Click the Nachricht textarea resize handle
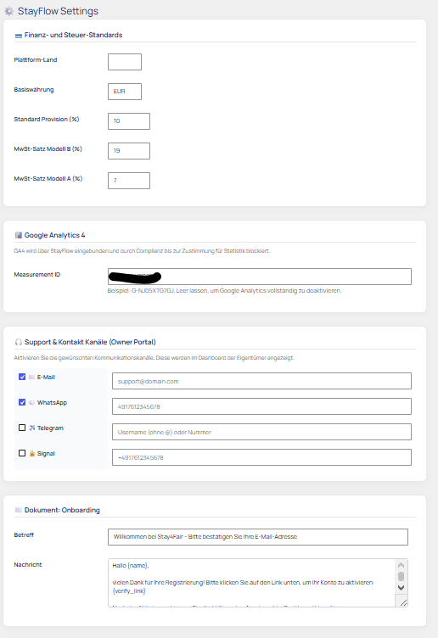The height and width of the screenshot is (638, 438). 403,602
